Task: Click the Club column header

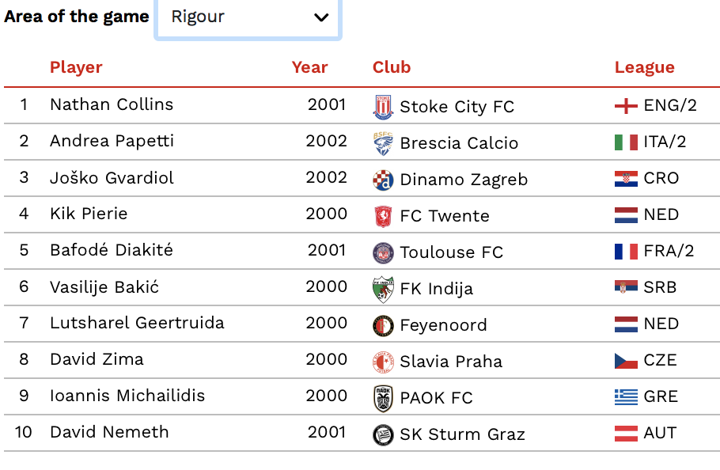Action: 392,67
